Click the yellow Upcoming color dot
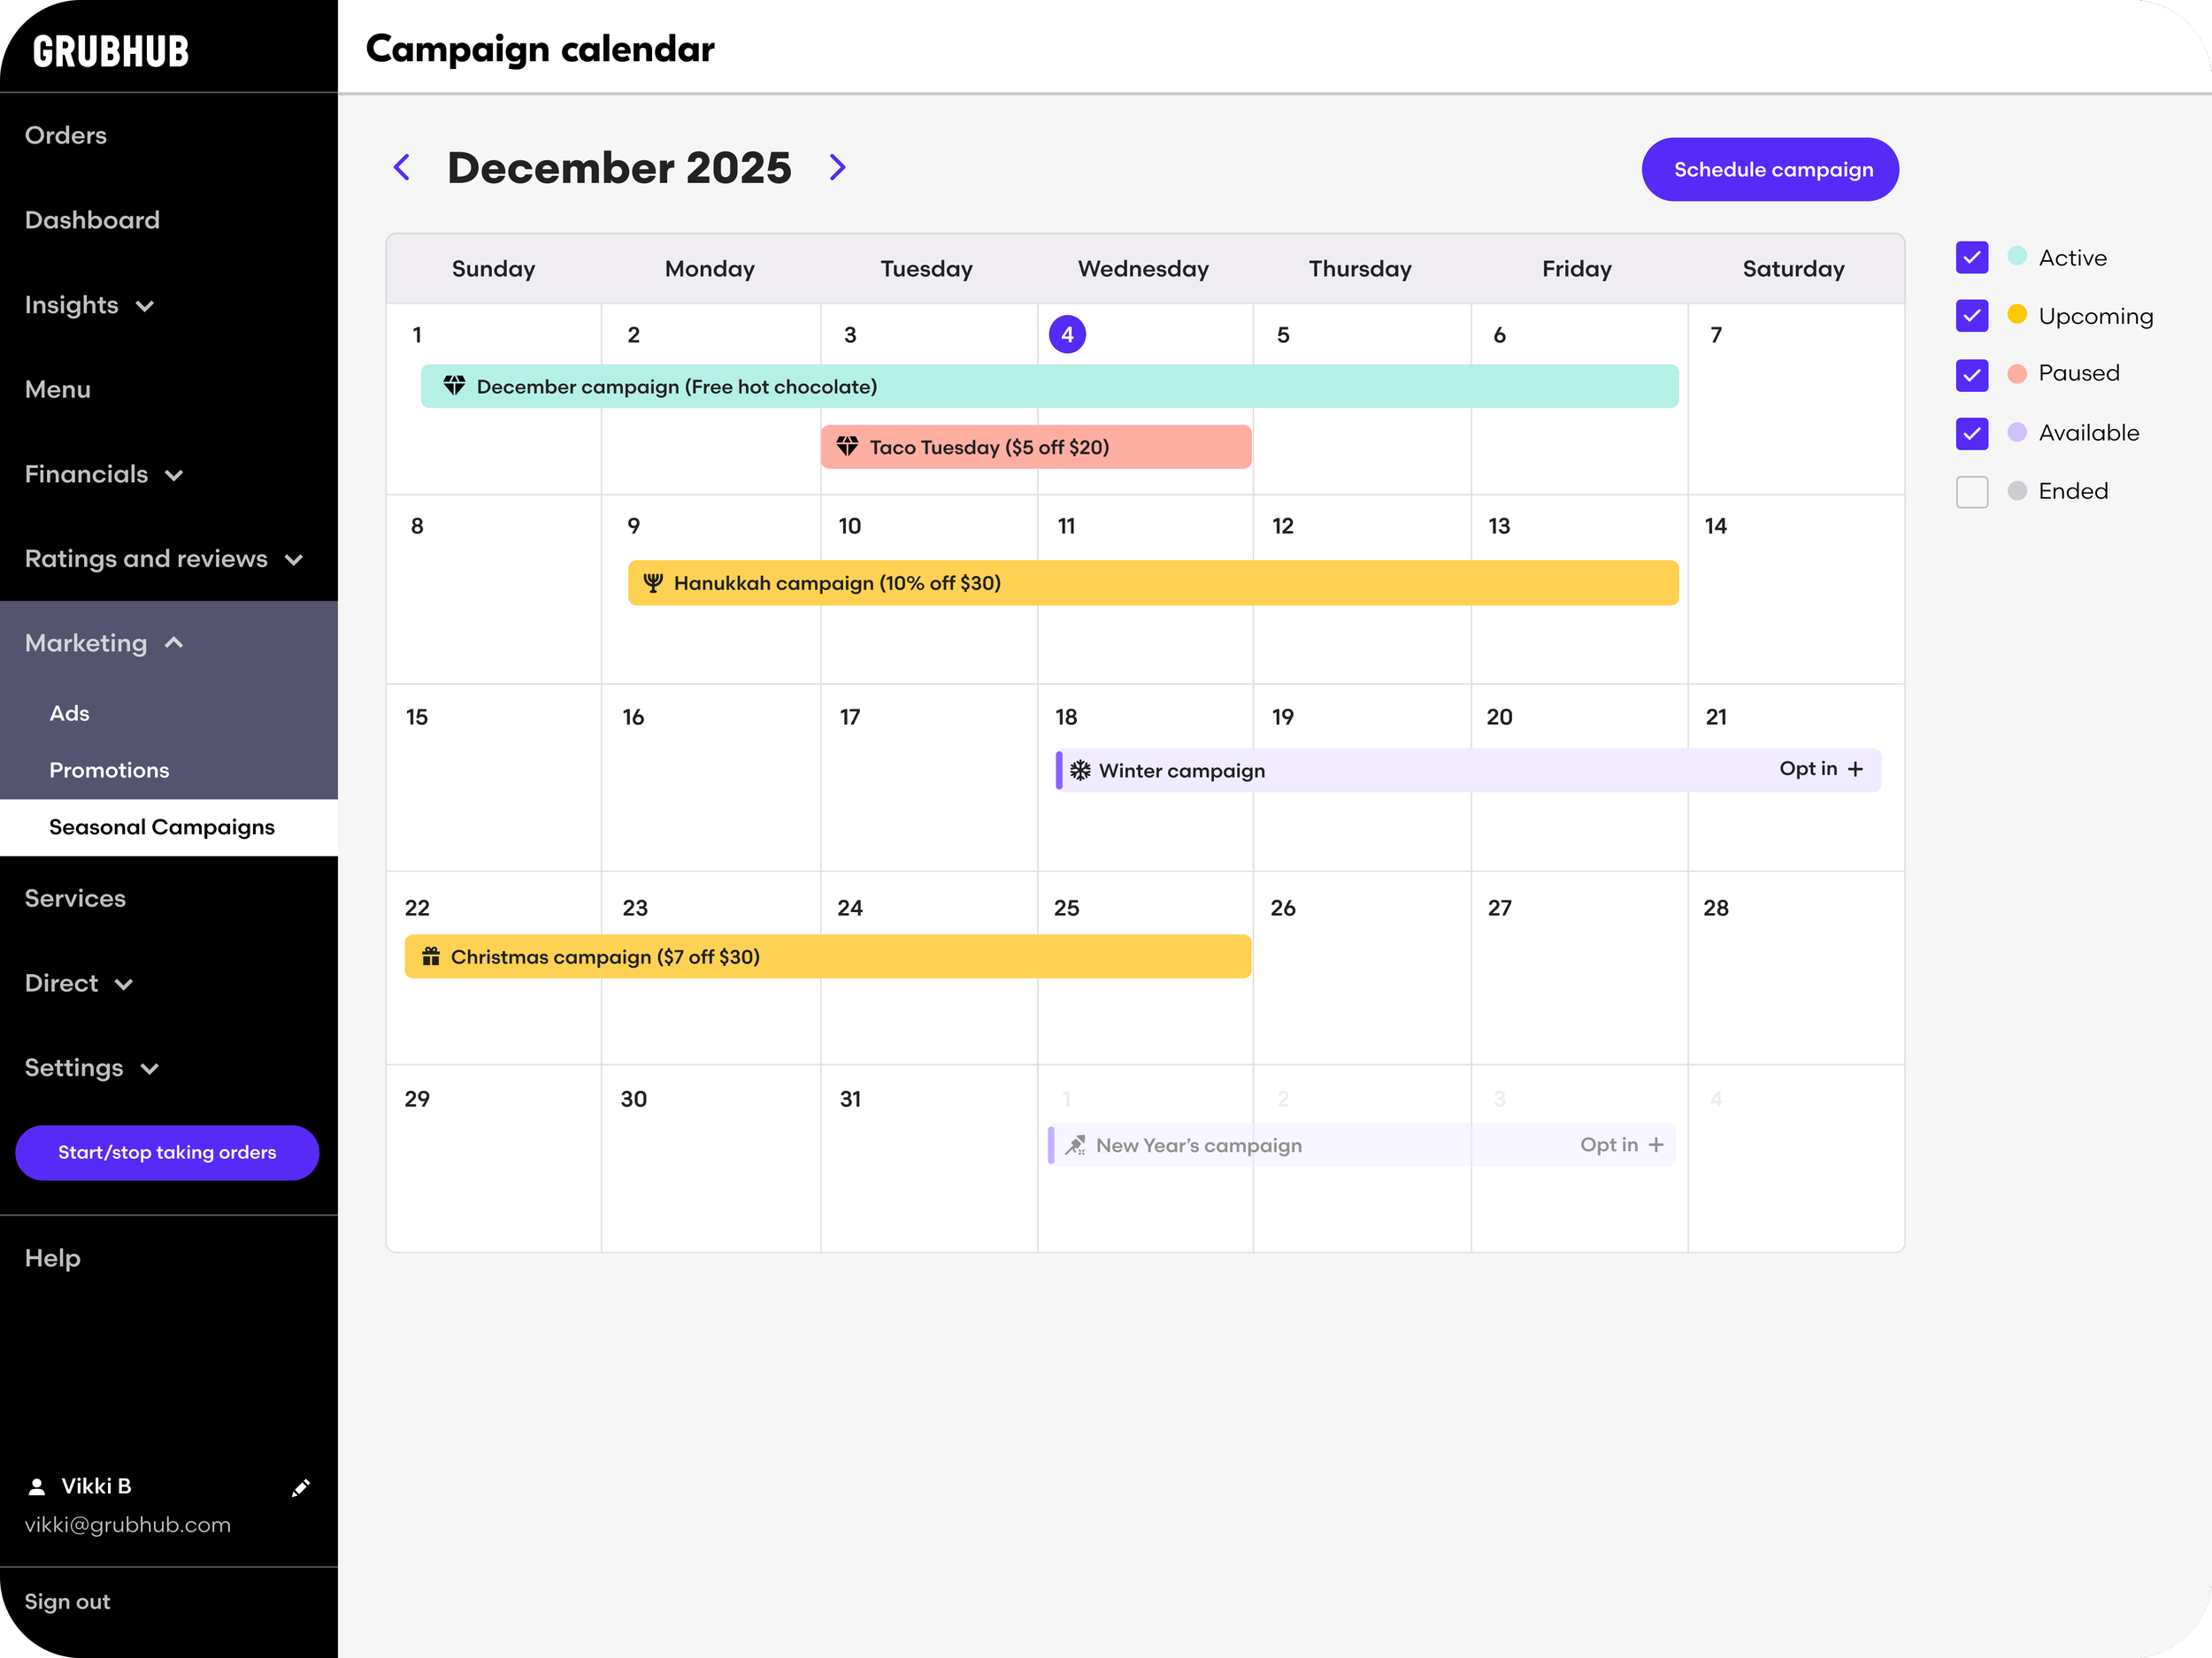 pos(2017,315)
